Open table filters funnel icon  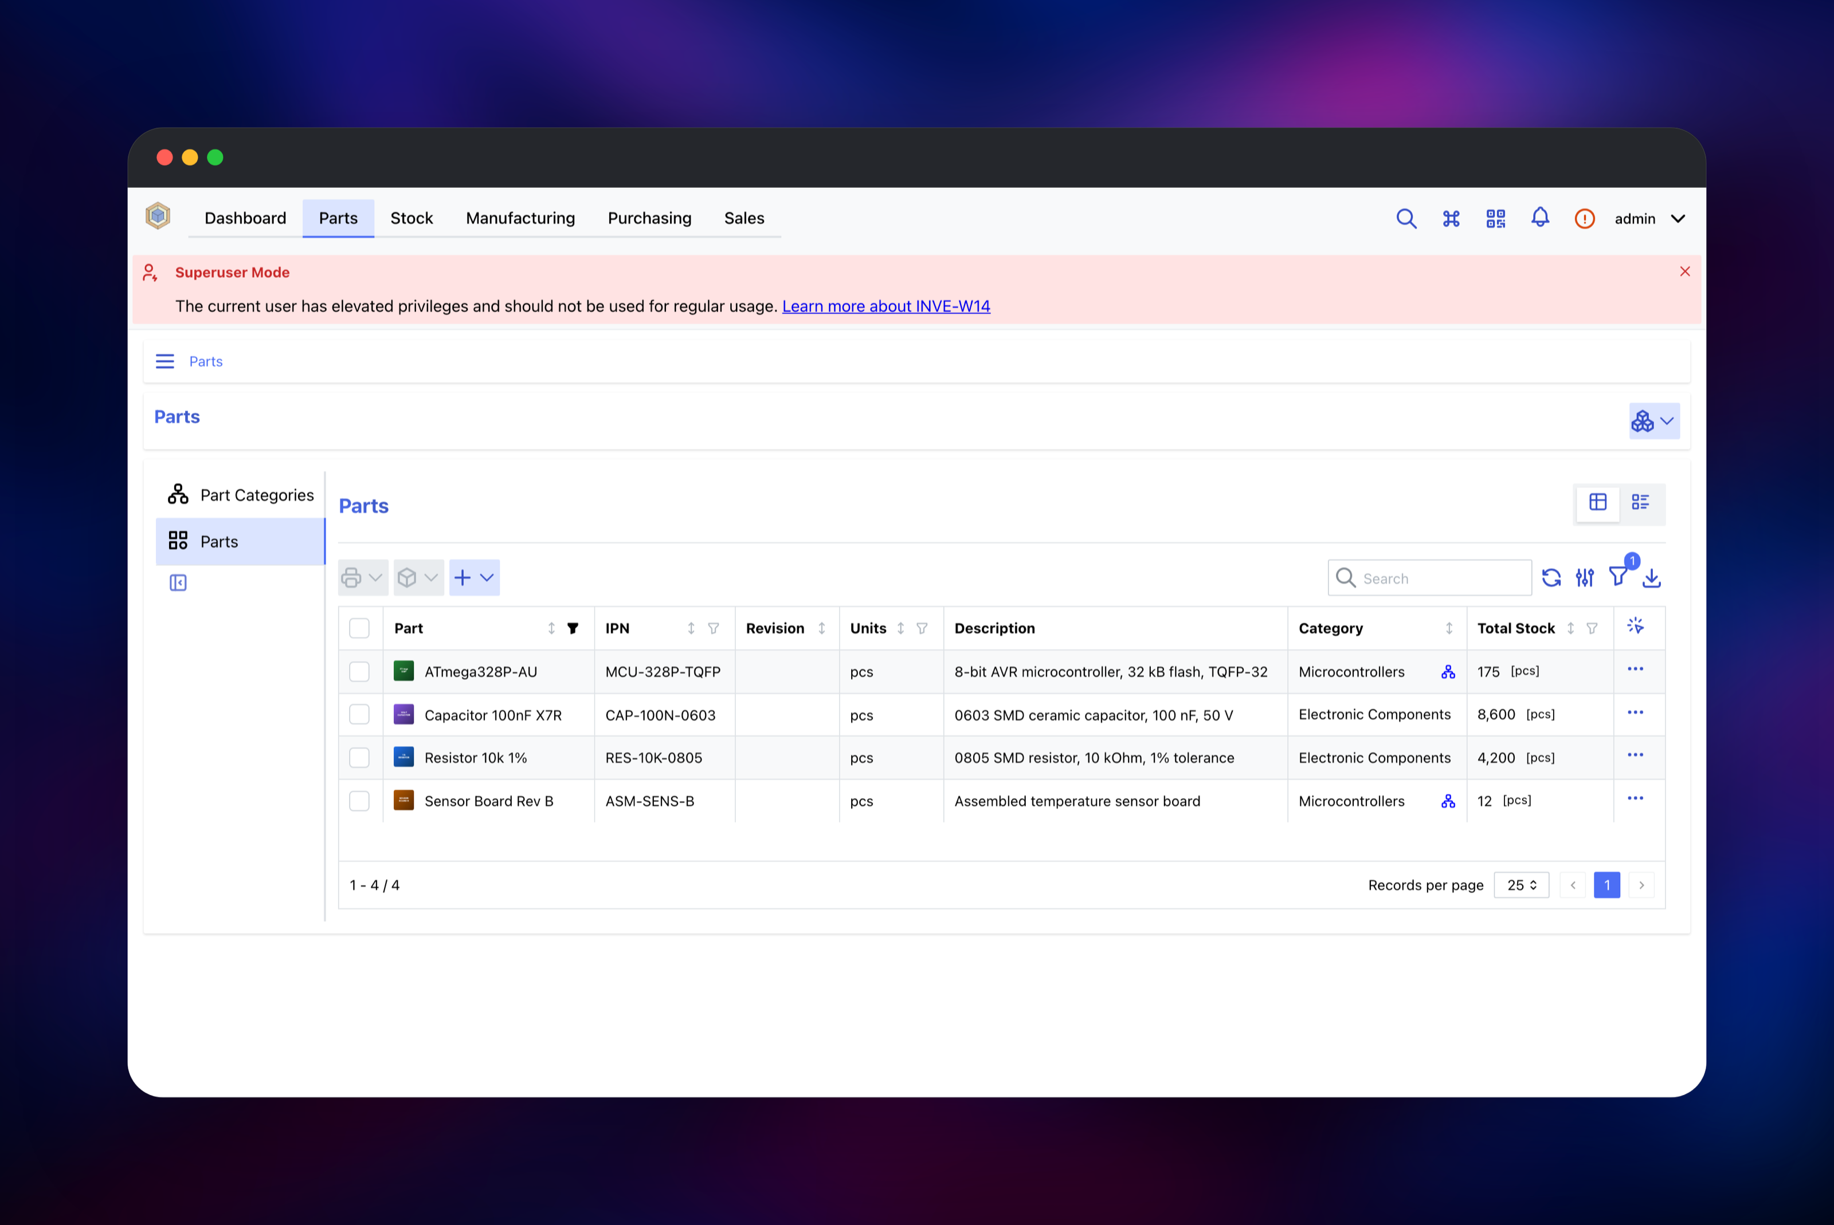pyautogui.click(x=1619, y=577)
